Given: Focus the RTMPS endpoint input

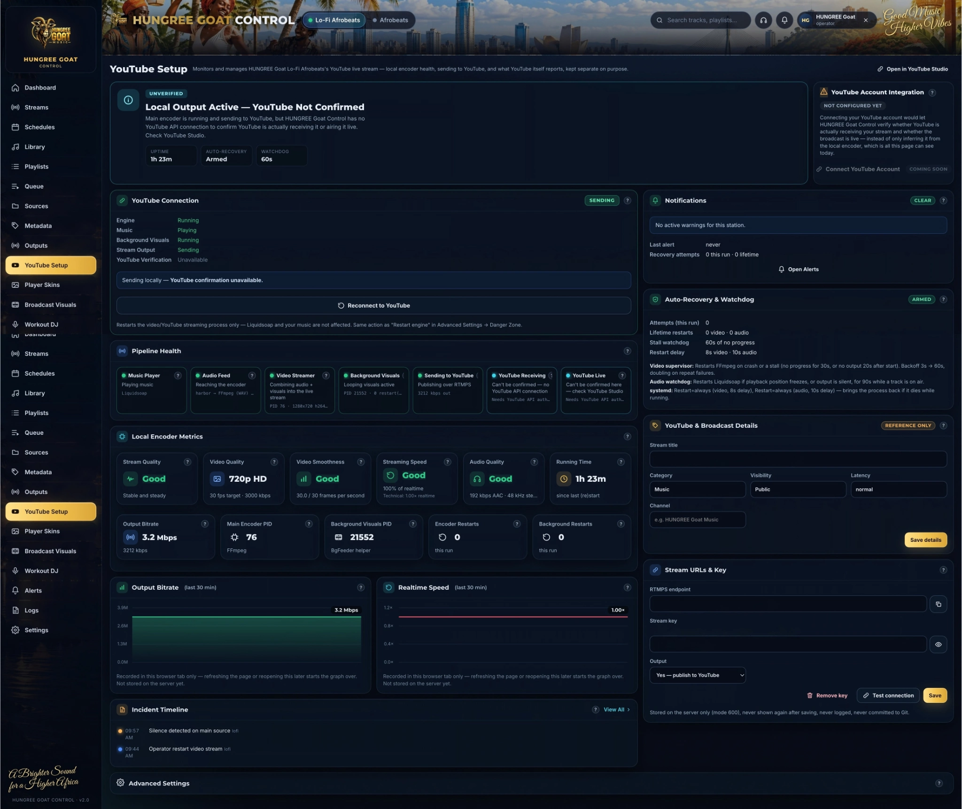Looking at the screenshot, I should [788, 604].
